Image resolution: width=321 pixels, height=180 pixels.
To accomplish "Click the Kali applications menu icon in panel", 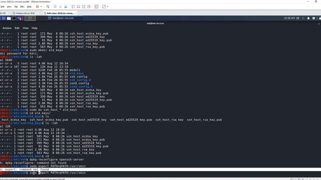I will [4, 18].
